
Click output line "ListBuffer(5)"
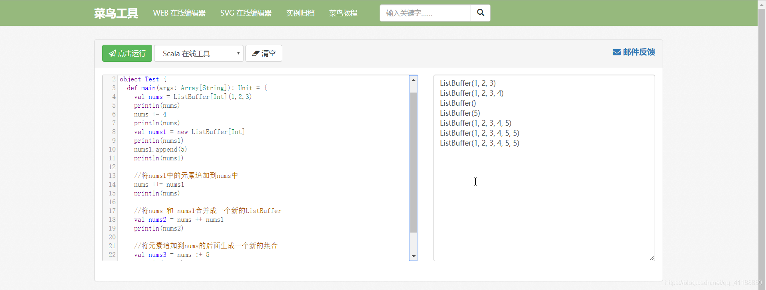tap(460, 113)
